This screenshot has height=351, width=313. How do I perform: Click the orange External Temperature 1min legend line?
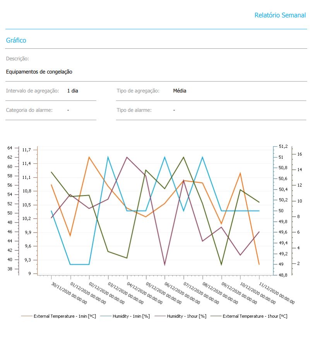click(x=27, y=316)
